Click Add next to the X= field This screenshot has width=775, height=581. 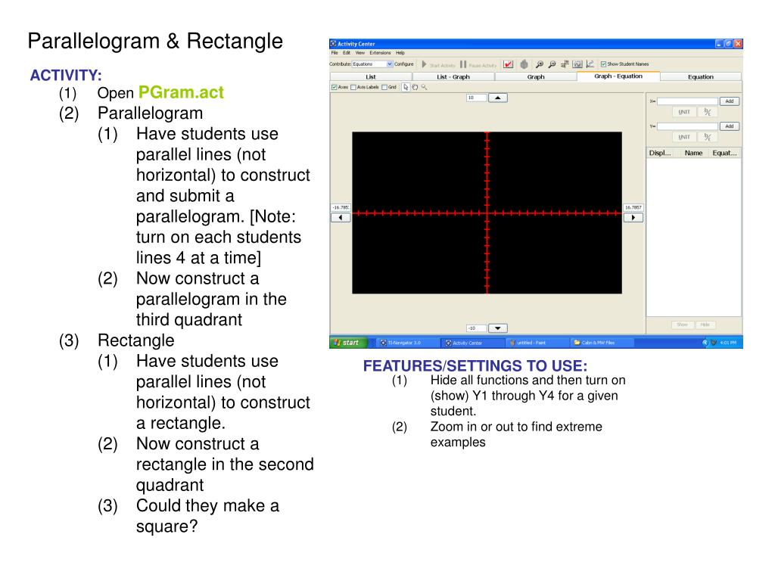pyautogui.click(x=730, y=101)
